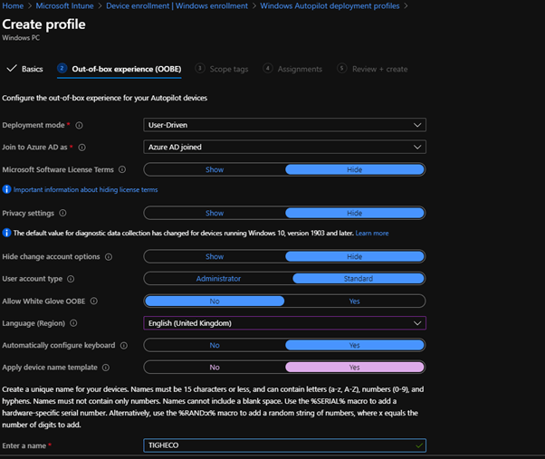This screenshot has height=459, width=545.
Task: Click info icon beside Join to Azure AD as
Action: click(x=82, y=147)
